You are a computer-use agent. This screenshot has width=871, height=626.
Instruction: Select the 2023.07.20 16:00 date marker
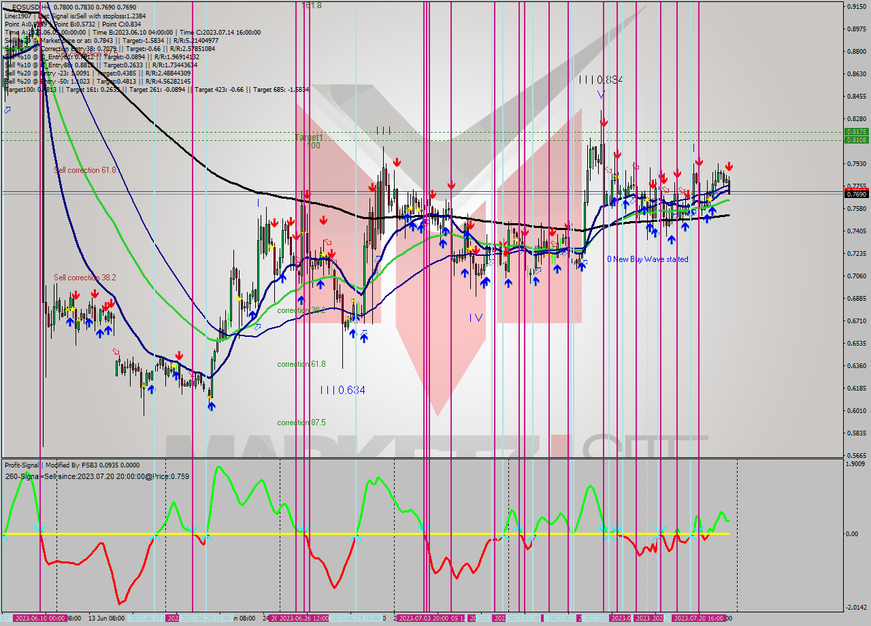pos(698,619)
